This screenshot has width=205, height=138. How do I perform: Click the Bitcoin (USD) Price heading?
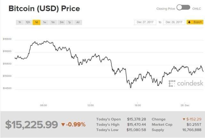[x=44, y=8]
